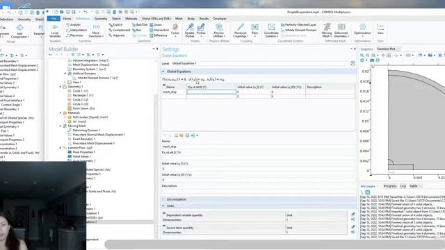445x250 pixels.
Task: Click the undo icon in quick access toolbar
Action: (x=85, y=12)
